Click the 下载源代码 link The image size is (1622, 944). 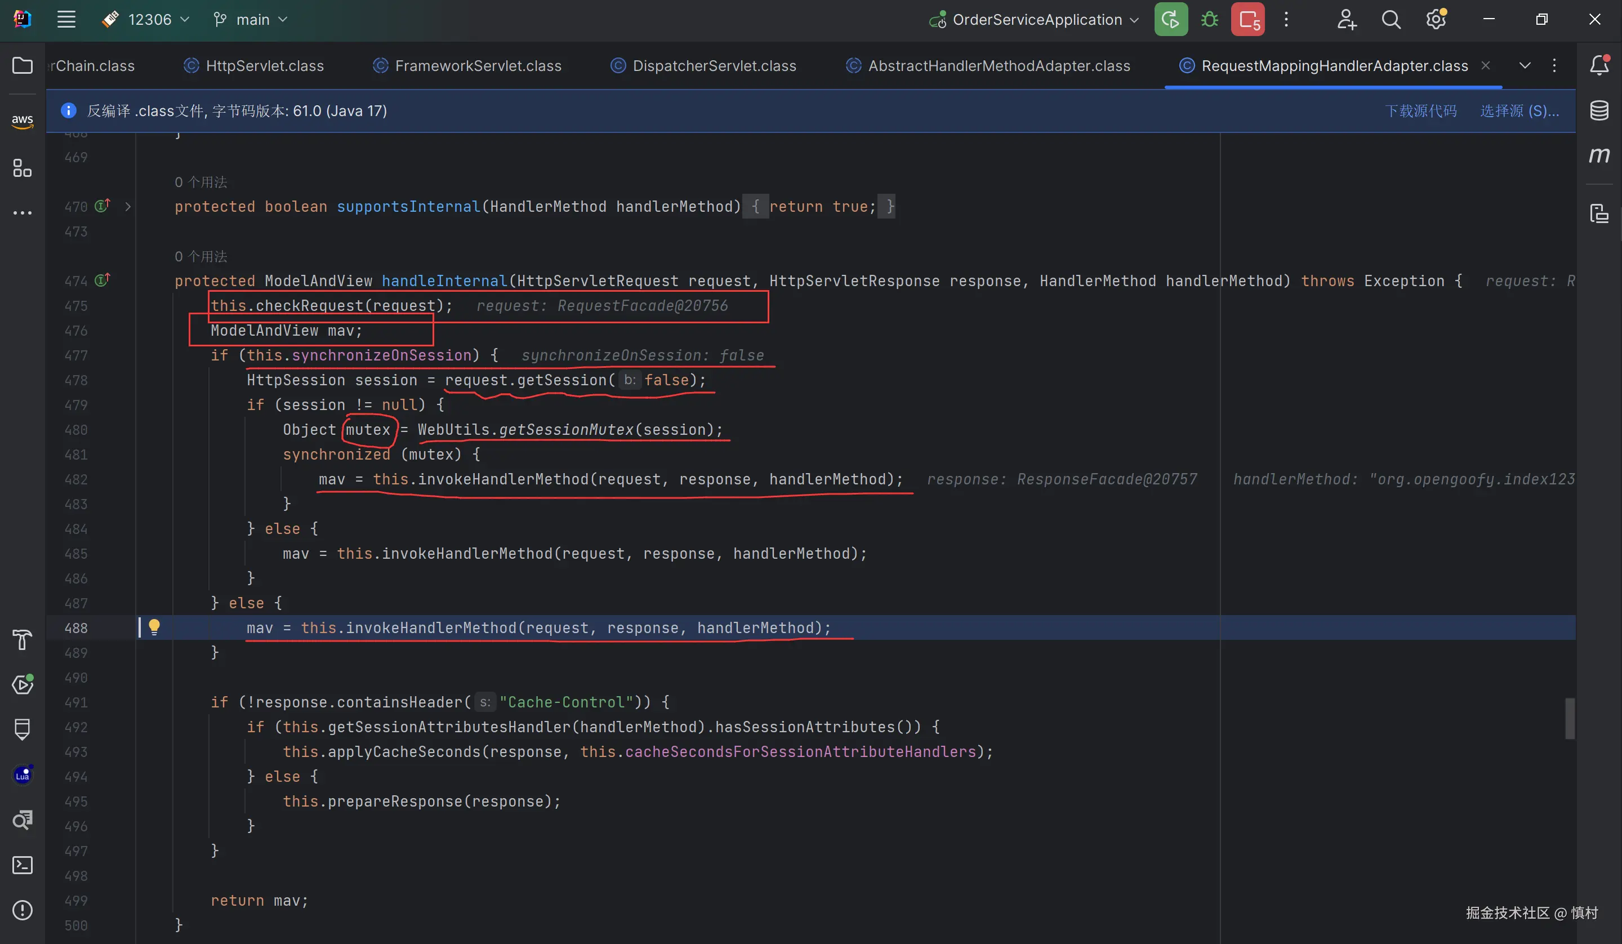tap(1420, 111)
